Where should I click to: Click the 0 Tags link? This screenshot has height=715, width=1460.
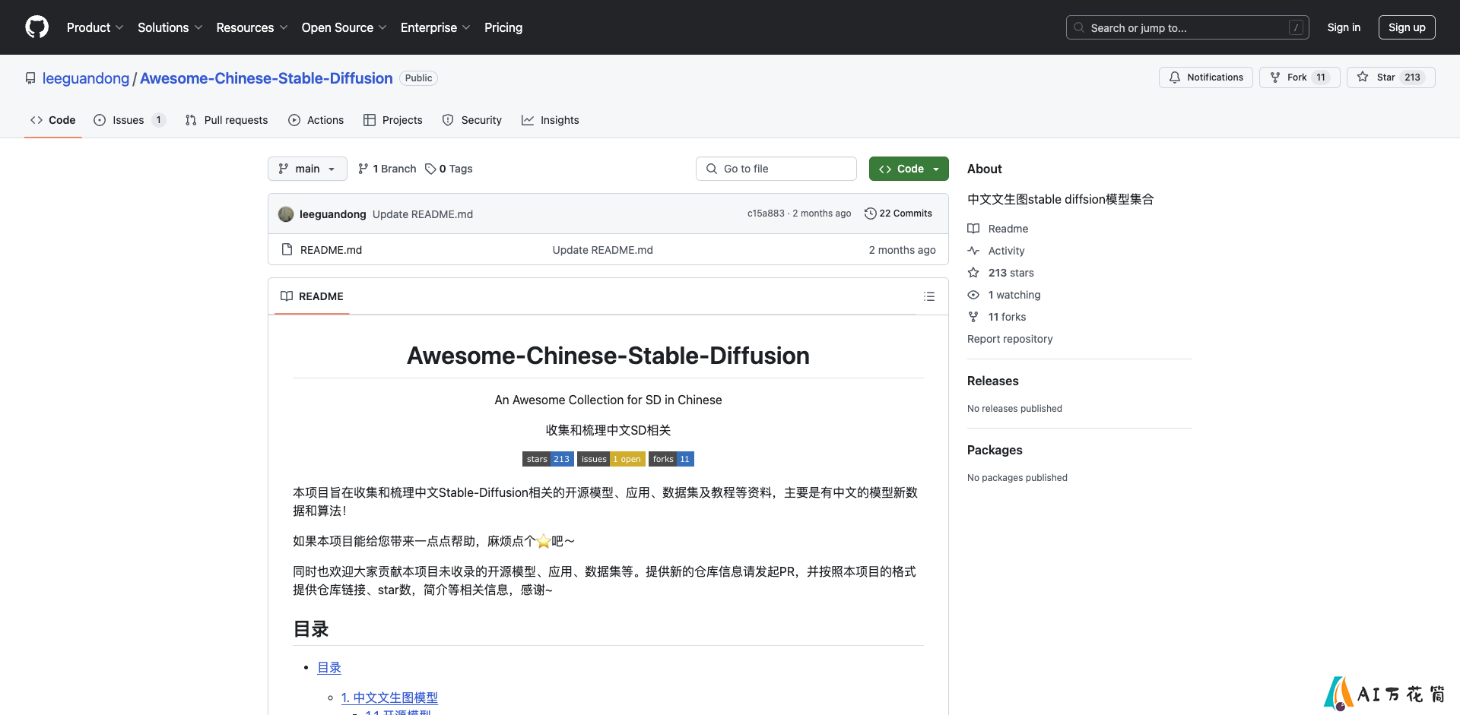(449, 169)
